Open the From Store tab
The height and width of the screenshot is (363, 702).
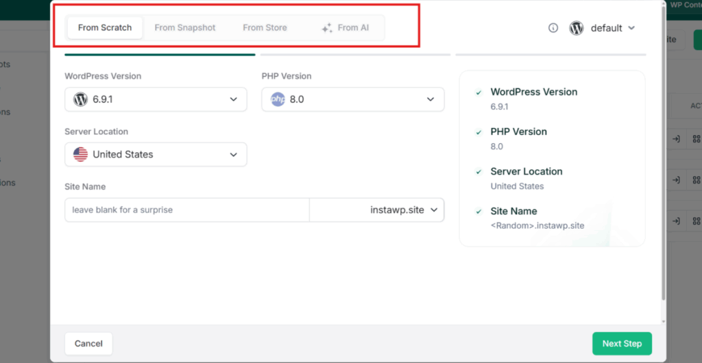pyautogui.click(x=265, y=27)
